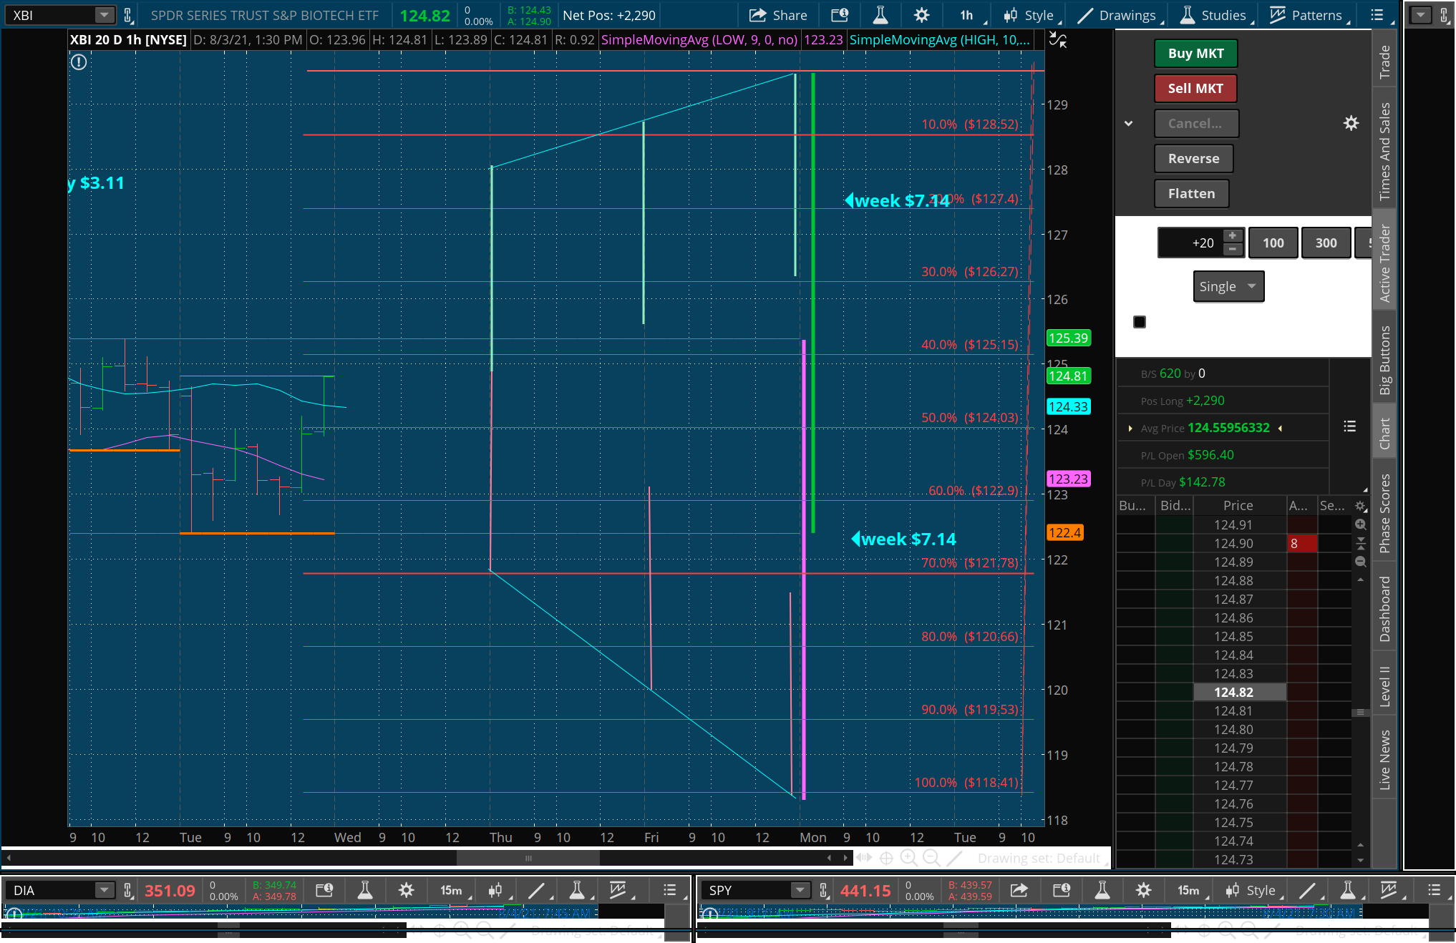Image resolution: width=1456 pixels, height=943 pixels.
Task: Open the Studies menu
Action: click(1216, 15)
